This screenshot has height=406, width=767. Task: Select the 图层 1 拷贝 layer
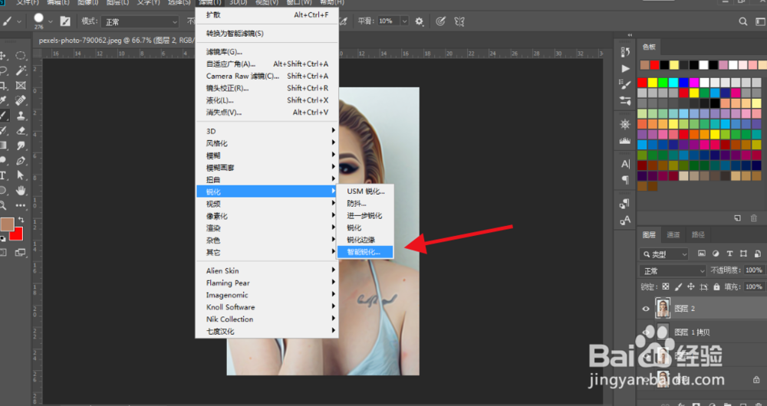(703, 332)
